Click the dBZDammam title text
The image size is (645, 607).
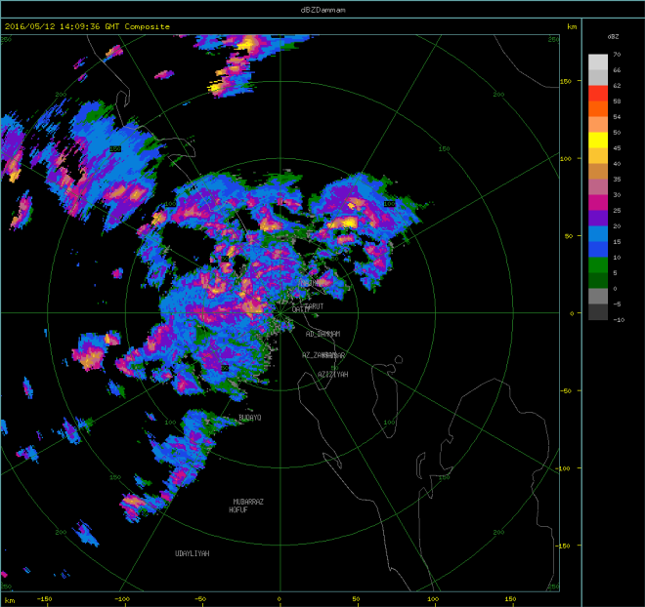322,10
